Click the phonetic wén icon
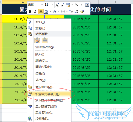 30,106
